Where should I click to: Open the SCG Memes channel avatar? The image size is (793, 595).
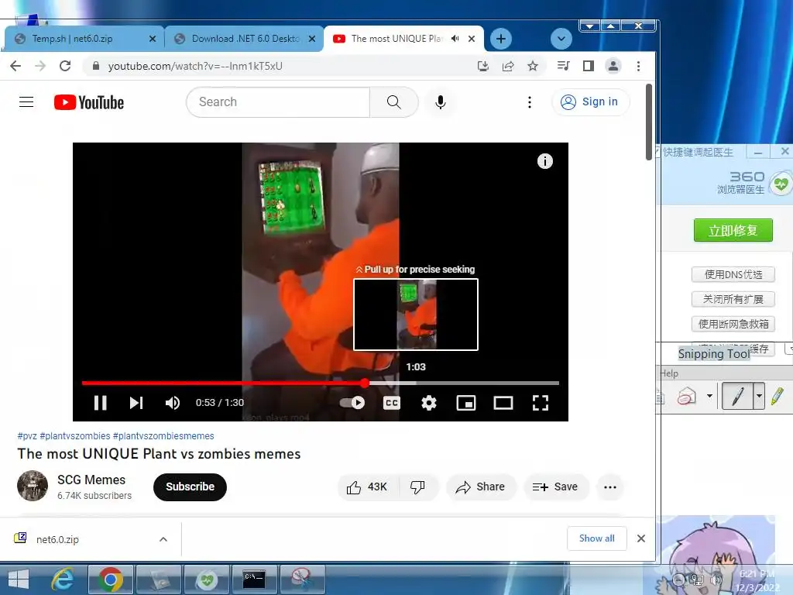click(x=33, y=486)
